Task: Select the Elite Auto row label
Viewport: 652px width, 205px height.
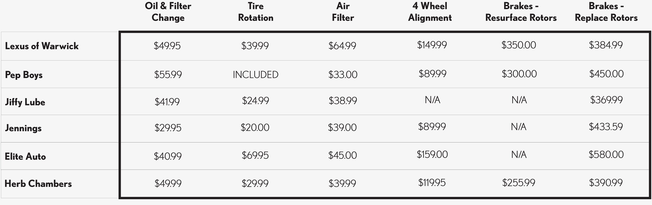Action: coord(25,156)
